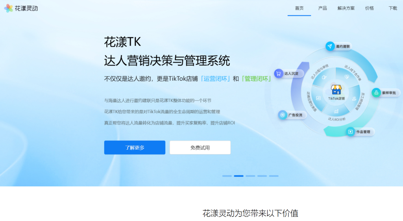The image size is (403, 221).
Task: Expand the 解决方案 navigation menu
Action: click(x=346, y=8)
